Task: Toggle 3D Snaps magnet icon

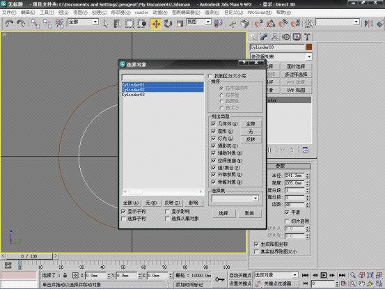Action: [x=258, y=24]
